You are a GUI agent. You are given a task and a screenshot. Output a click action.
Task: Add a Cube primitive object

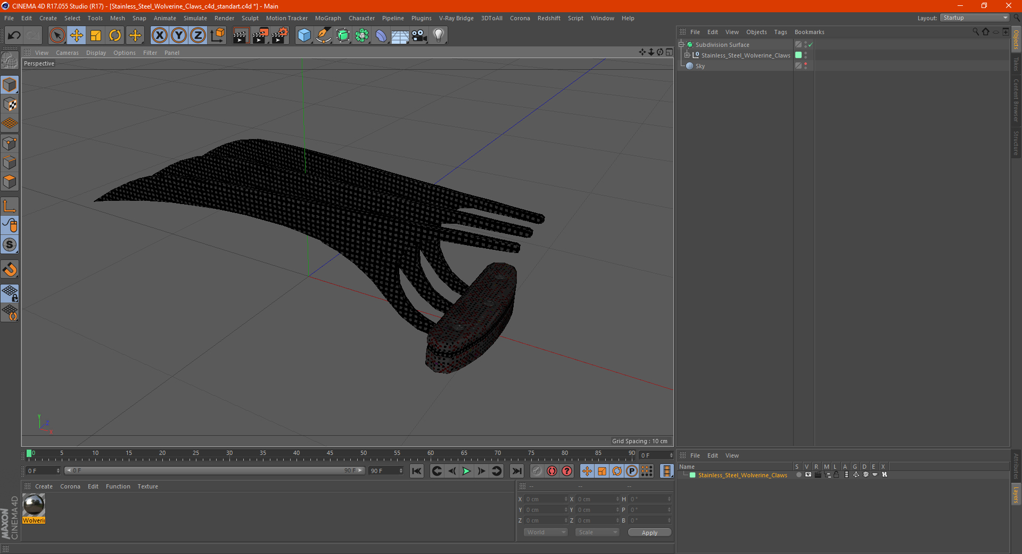click(304, 36)
